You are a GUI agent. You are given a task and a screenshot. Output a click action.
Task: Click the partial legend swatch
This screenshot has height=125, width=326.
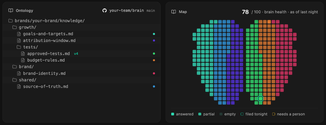click(200, 114)
